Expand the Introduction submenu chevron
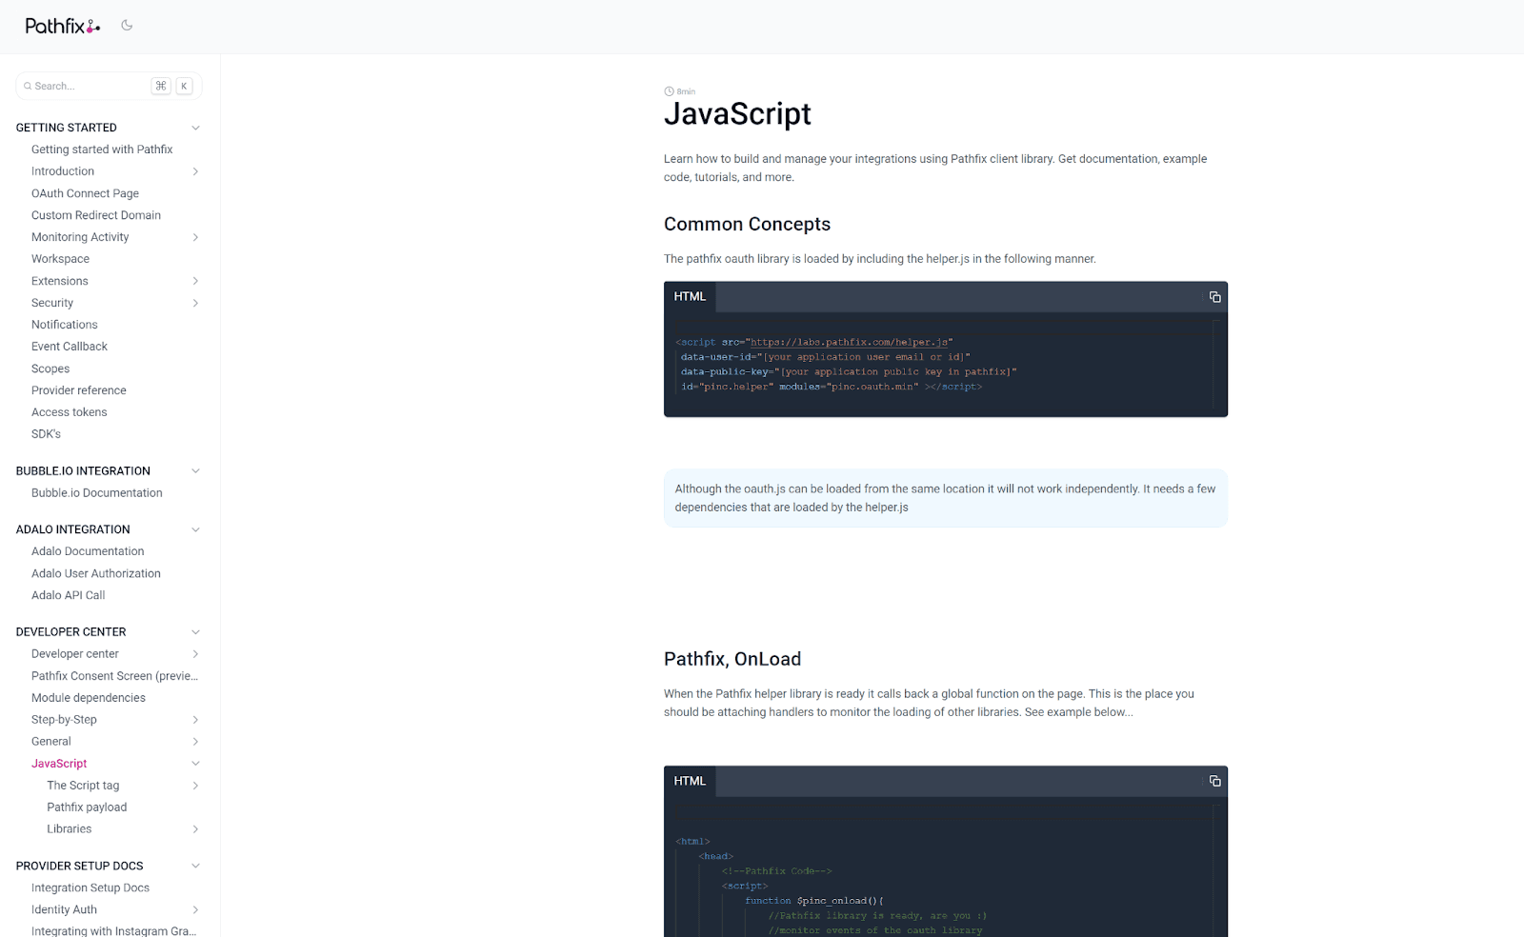 [x=195, y=171]
